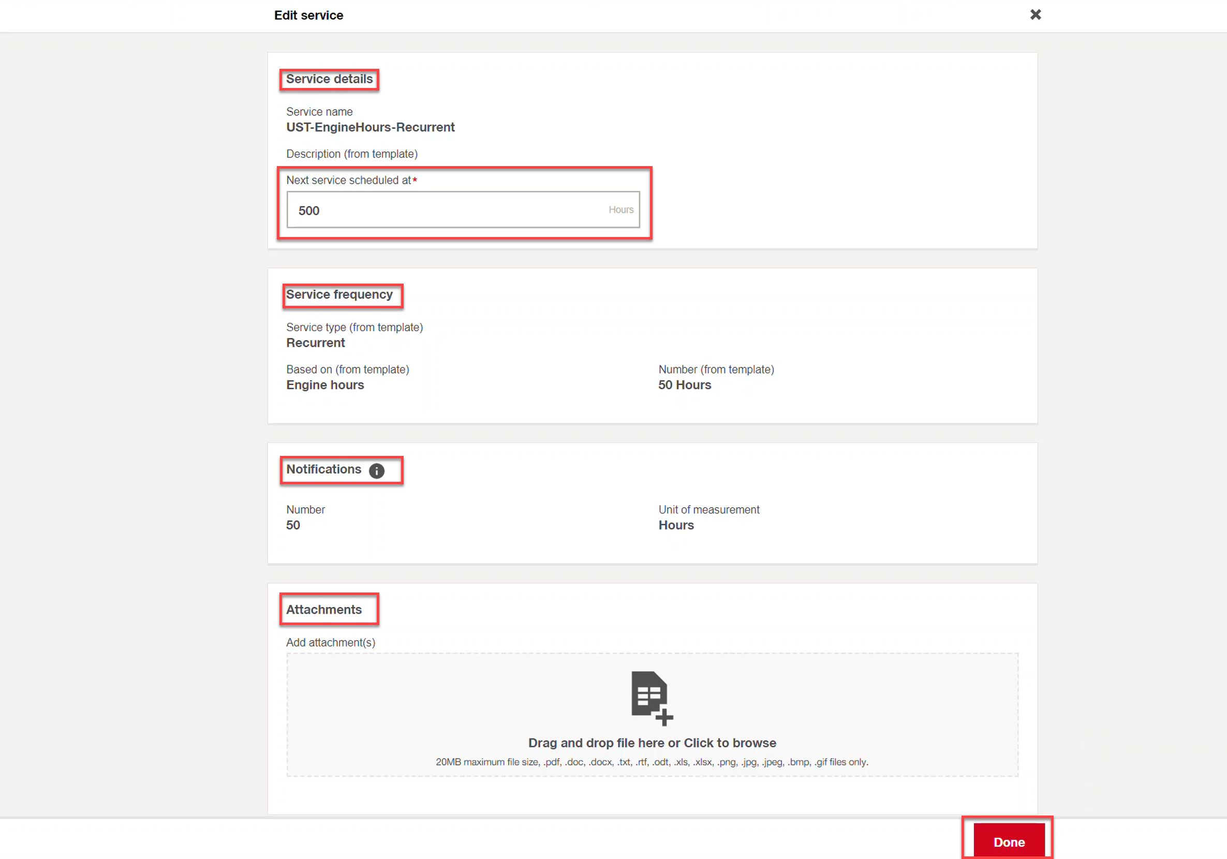Click the Based on (from template) label
The height and width of the screenshot is (859, 1227).
point(348,369)
